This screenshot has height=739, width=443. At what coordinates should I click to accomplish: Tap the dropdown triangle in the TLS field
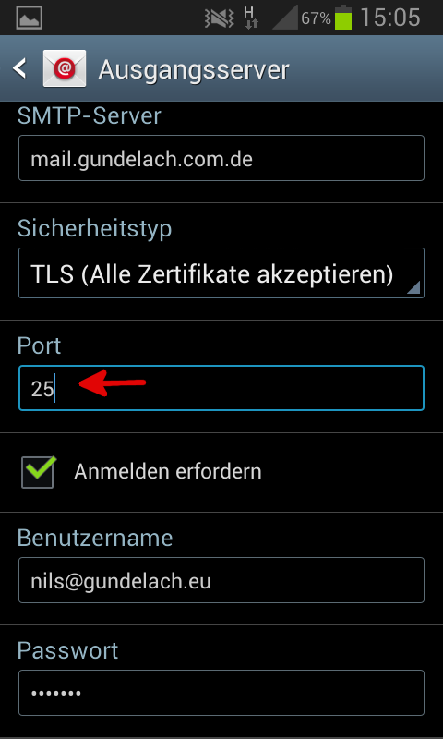pos(413,287)
